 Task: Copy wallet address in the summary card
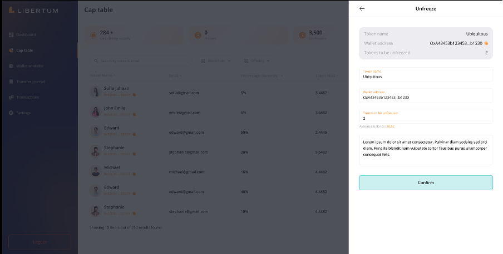coord(486,43)
